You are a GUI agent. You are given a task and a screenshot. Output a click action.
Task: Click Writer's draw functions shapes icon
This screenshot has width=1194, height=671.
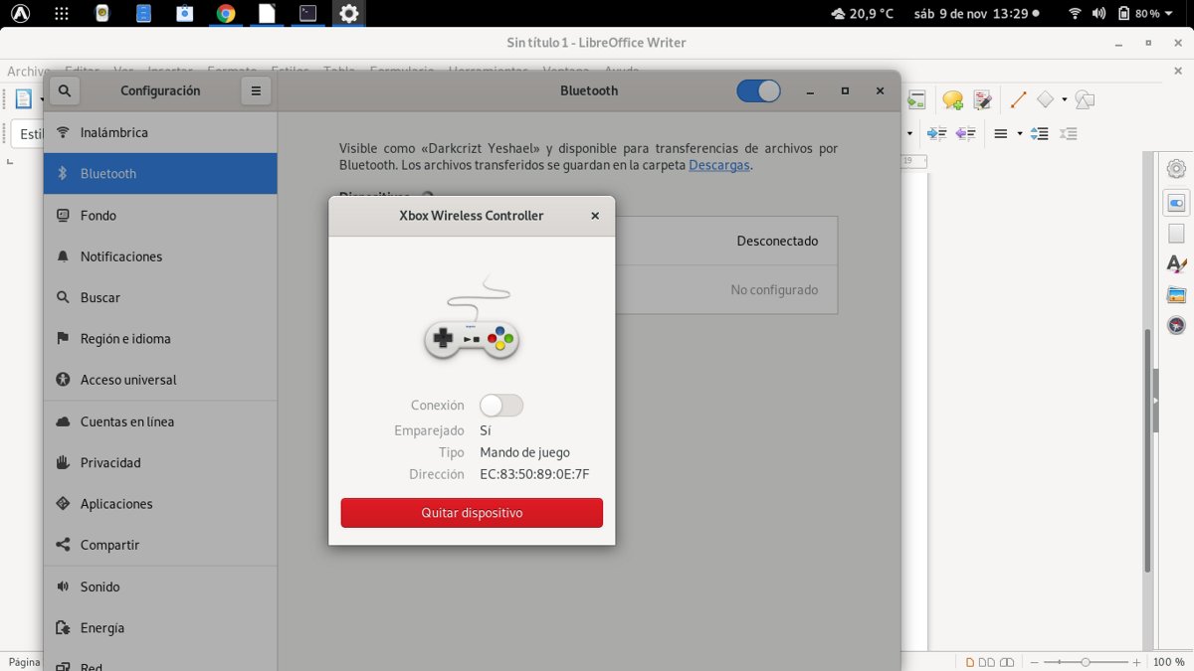click(1086, 100)
